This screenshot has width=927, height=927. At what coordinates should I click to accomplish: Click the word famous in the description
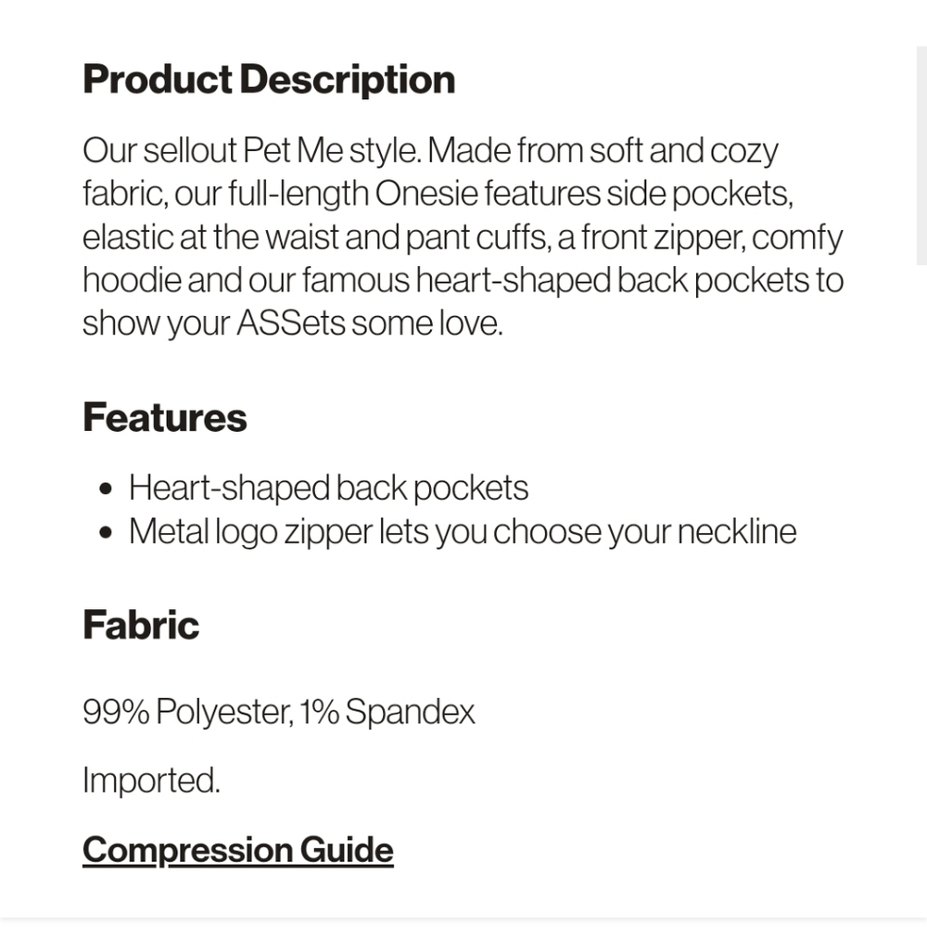point(356,280)
